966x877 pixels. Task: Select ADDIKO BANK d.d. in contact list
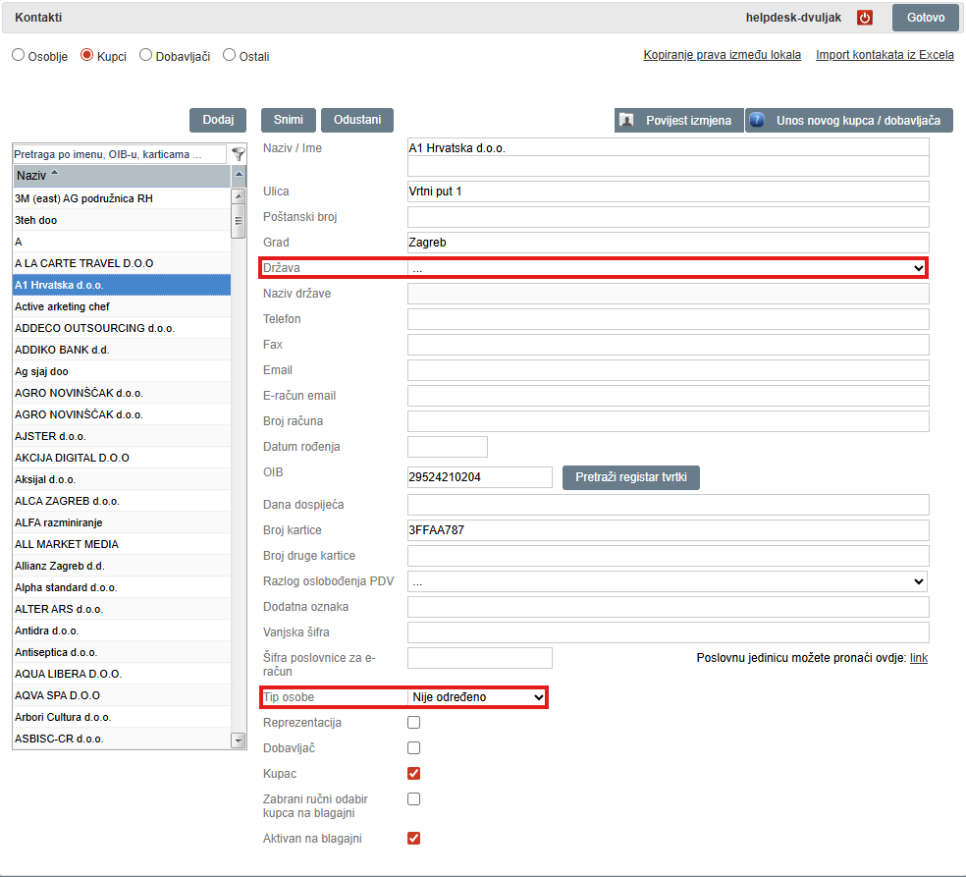63,350
